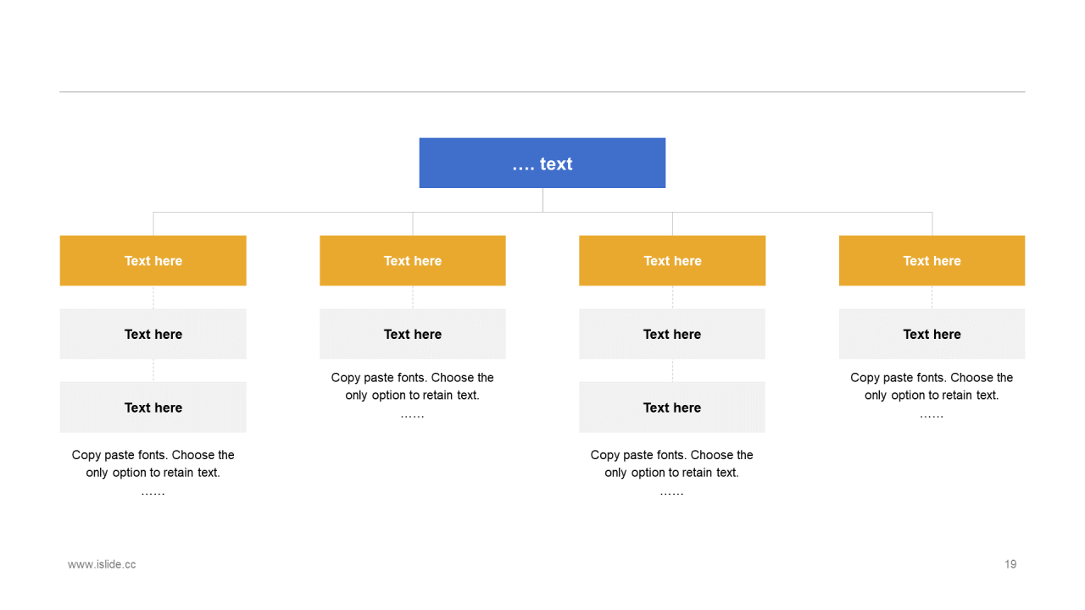Select the second orange "Text here" box

click(413, 260)
